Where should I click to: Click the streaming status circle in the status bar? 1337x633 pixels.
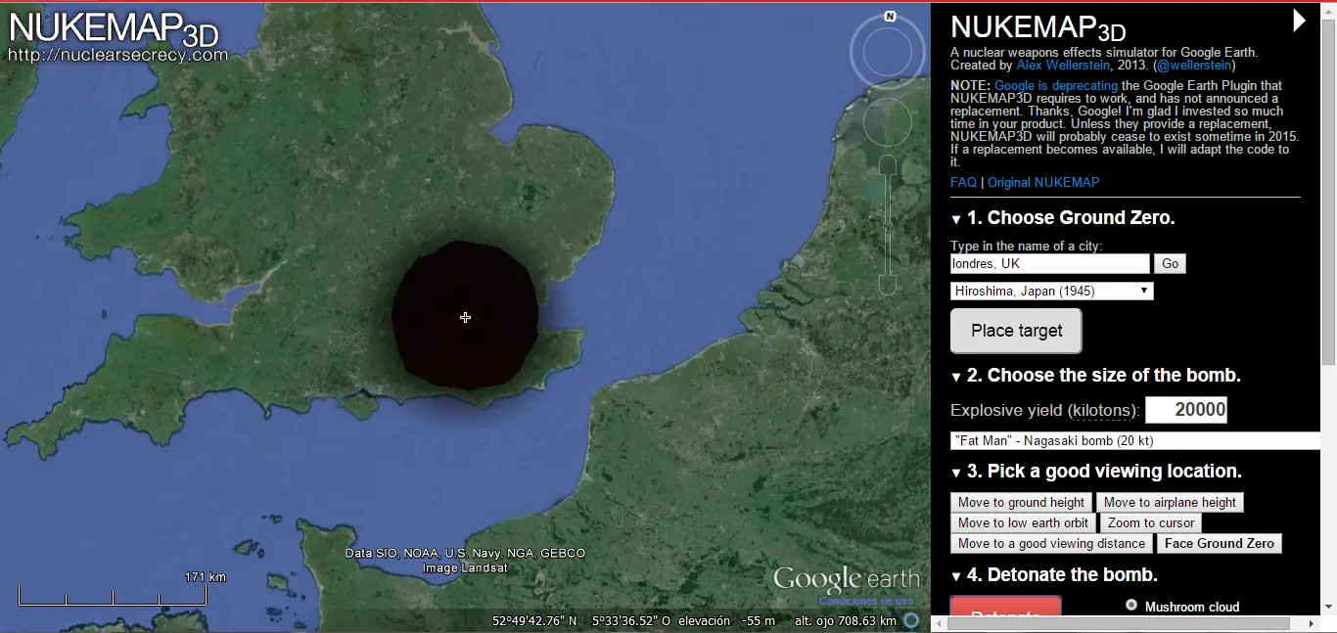point(911,620)
